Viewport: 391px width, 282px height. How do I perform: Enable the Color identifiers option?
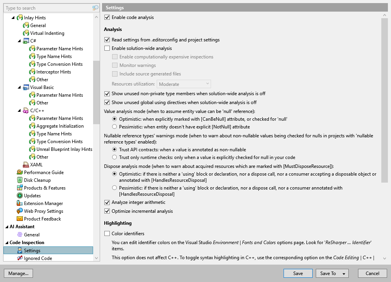tap(106, 232)
